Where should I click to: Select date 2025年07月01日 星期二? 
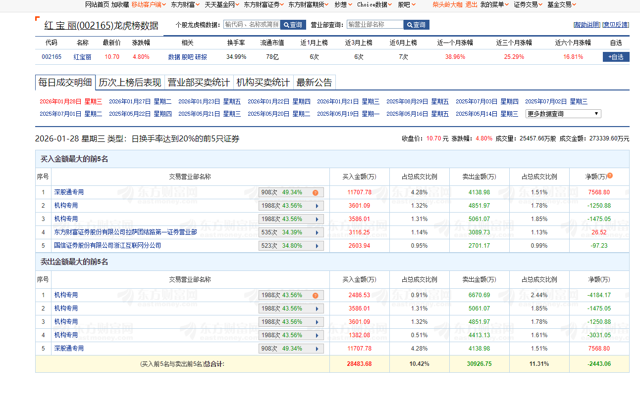(x=71, y=114)
